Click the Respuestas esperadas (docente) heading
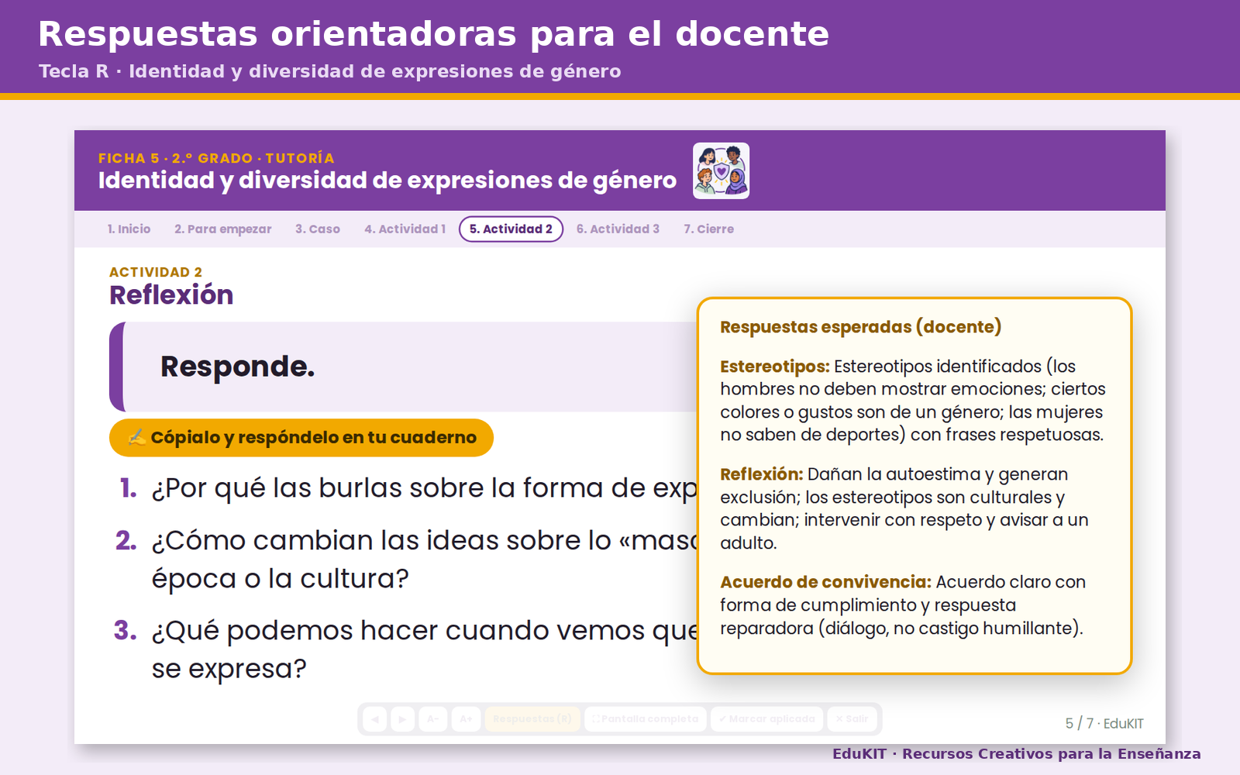 (x=860, y=327)
